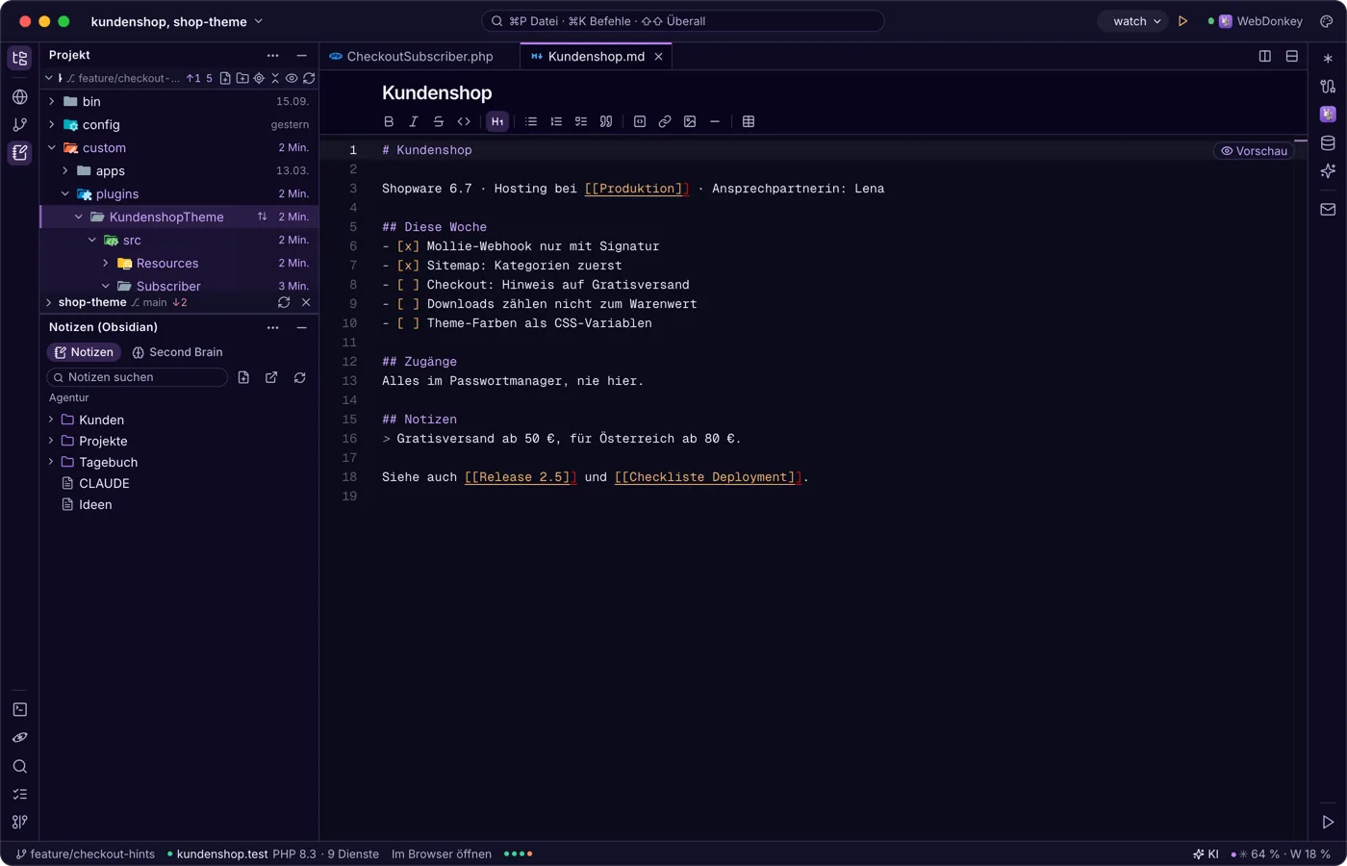Insert inline code from the editor toolbar
Screen dimensions: 1347x866
(464, 121)
